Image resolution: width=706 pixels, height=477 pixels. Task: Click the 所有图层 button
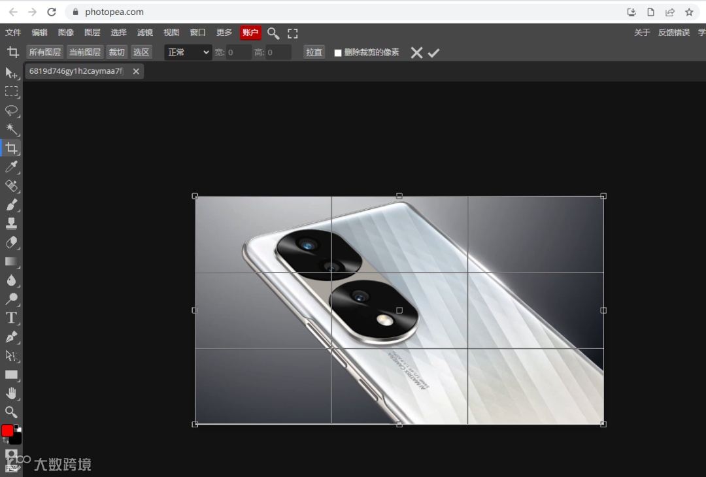pos(44,52)
